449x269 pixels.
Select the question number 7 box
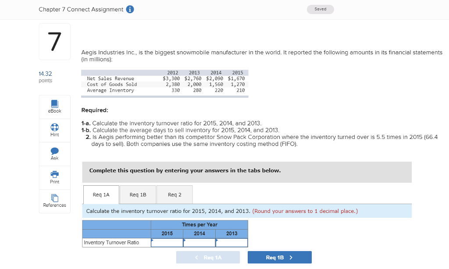(x=54, y=41)
